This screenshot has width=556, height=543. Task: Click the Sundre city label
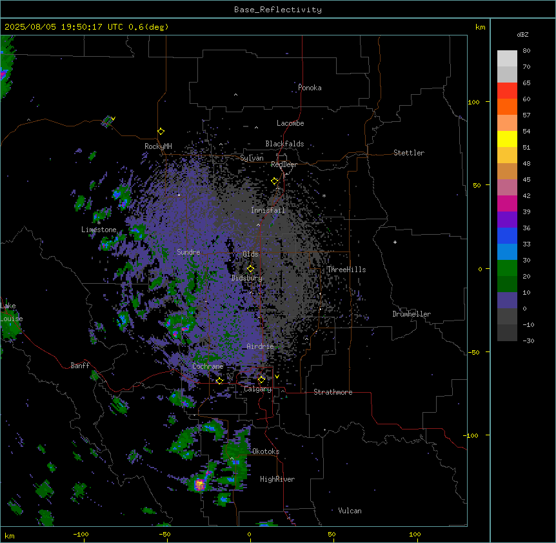[188, 252]
